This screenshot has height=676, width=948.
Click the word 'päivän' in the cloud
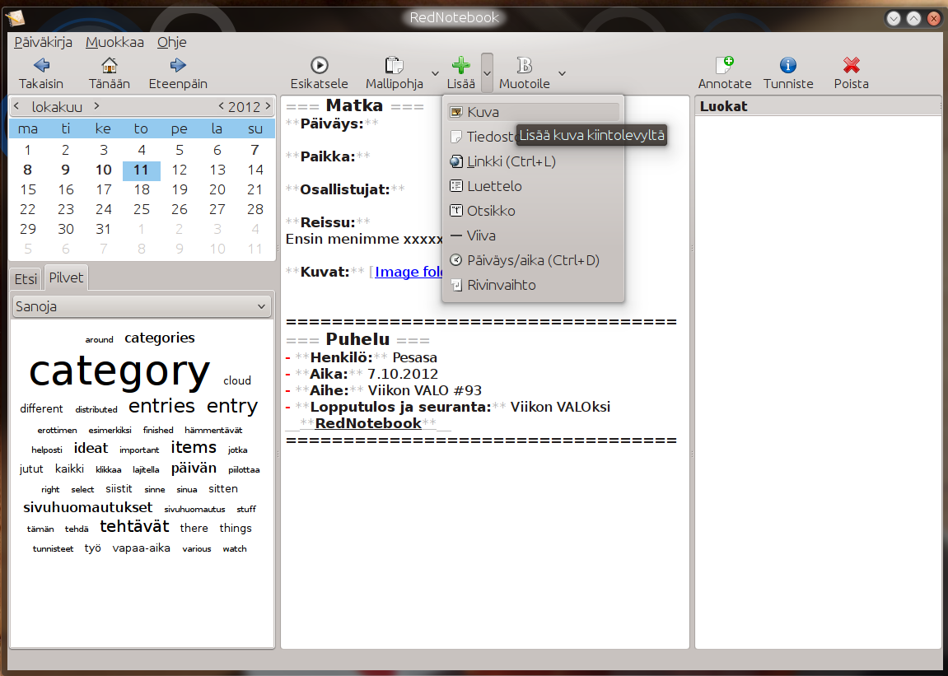pyautogui.click(x=194, y=468)
